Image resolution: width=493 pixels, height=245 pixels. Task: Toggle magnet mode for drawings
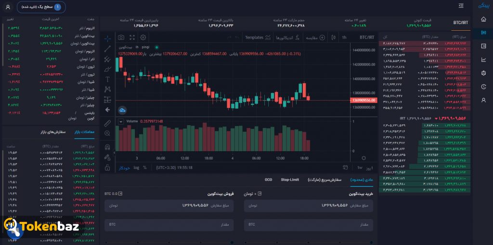[x=107, y=147]
